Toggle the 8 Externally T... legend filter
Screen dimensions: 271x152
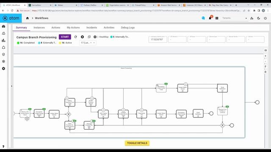click(x=47, y=43)
